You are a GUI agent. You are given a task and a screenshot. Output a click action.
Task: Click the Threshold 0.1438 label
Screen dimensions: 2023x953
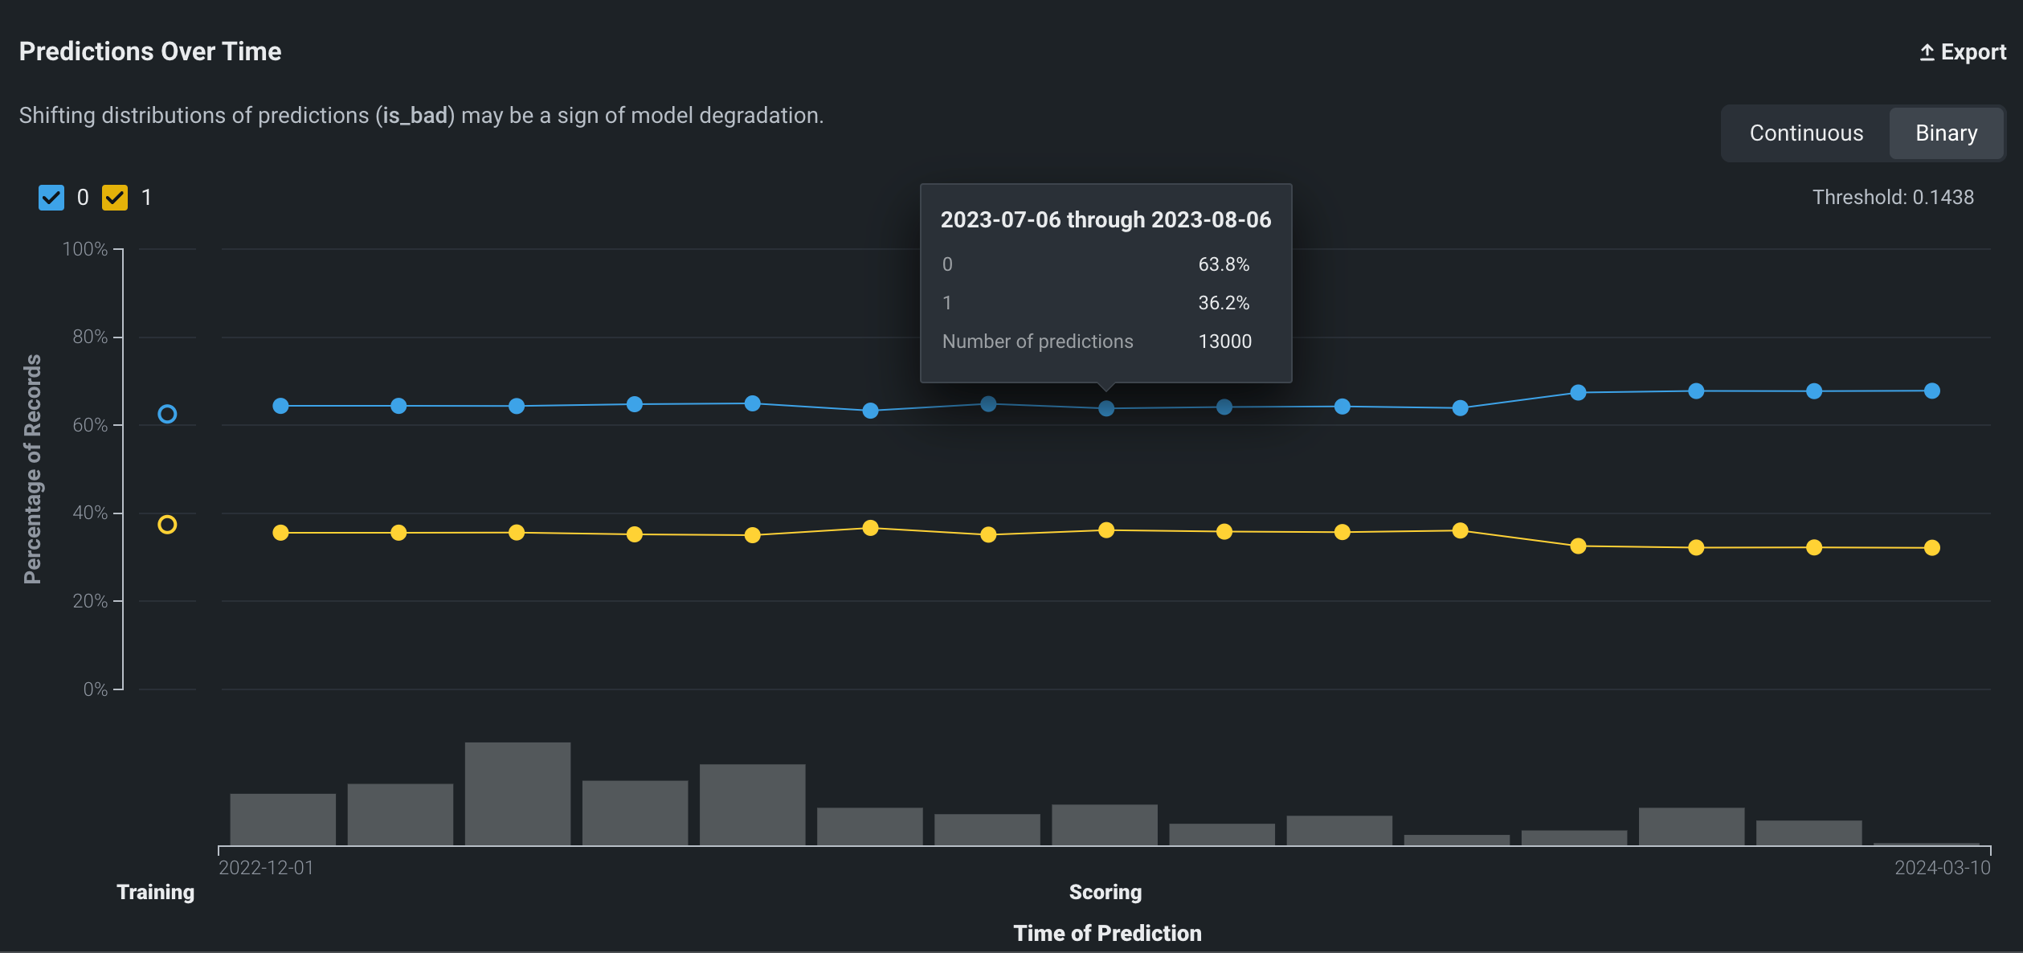pos(1892,198)
